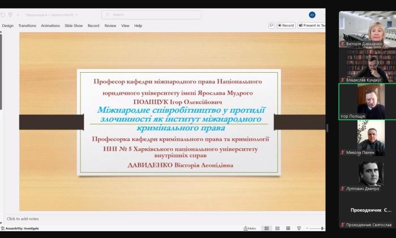
Task: Select Ігор Поліщук's video thumbnail
Action: coord(367,102)
